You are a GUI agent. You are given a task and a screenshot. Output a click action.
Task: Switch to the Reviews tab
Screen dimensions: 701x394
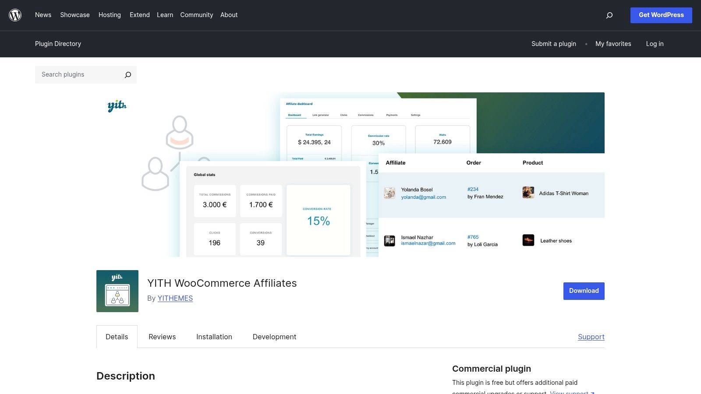pos(162,337)
